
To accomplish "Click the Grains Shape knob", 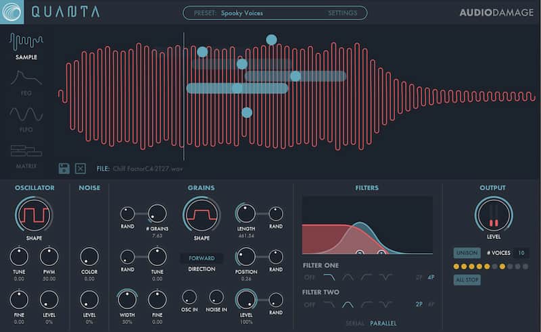I will click(x=202, y=215).
